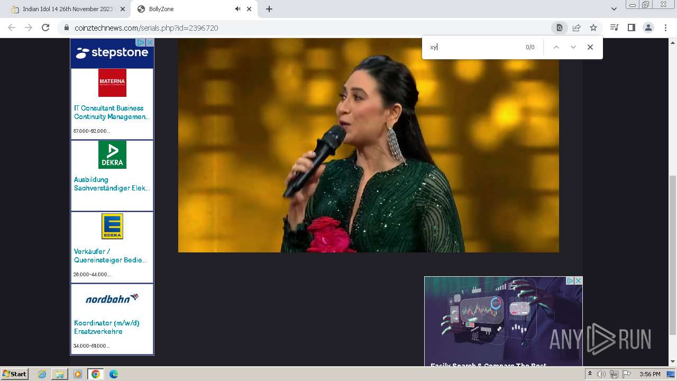Click the nordbahn logo in the ad
Image resolution: width=677 pixels, height=381 pixels.
112,299
